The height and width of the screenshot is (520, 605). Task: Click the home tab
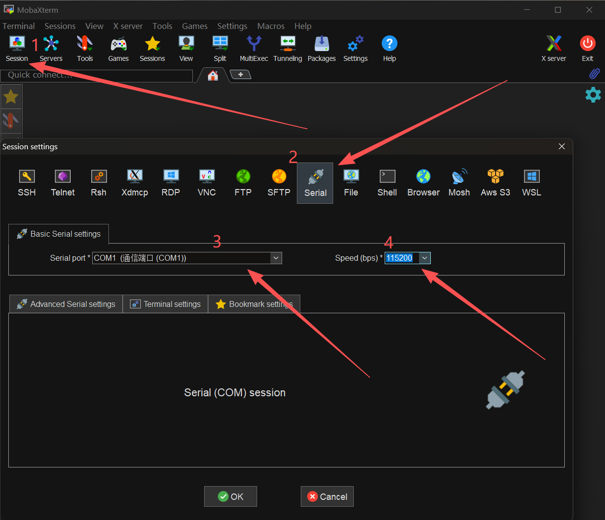pos(212,75)
